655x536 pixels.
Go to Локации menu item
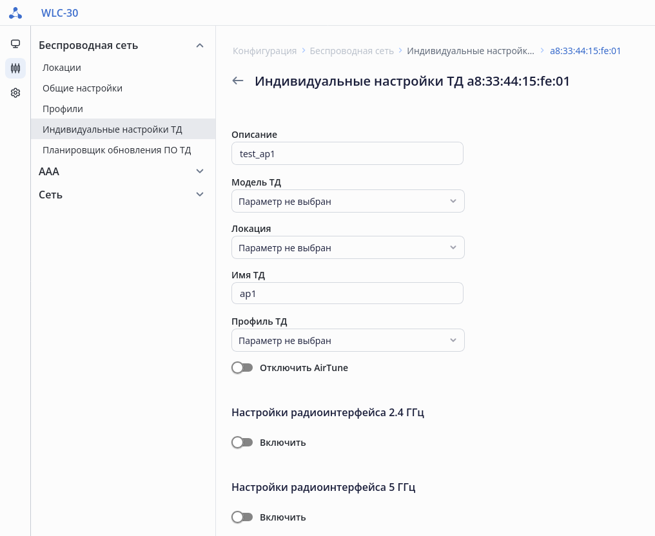(62, 67)
